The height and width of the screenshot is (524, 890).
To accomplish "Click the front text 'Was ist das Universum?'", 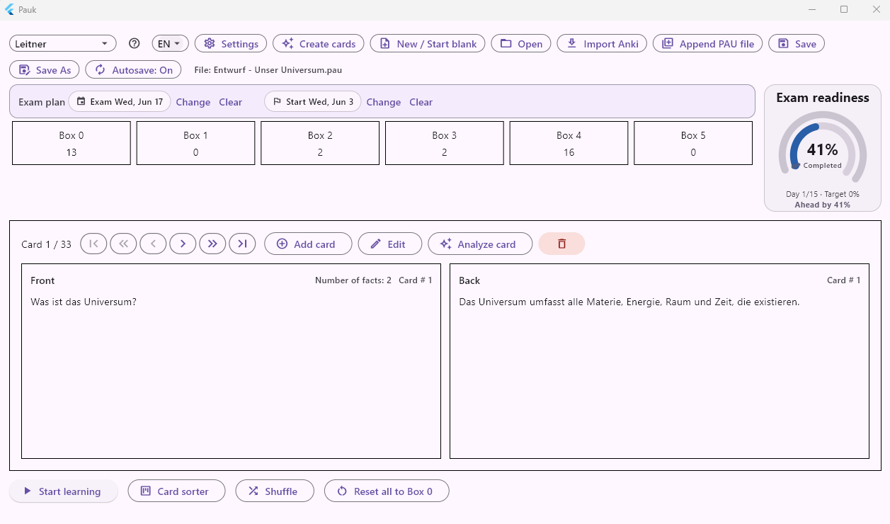I will click(x=84, y=302).
